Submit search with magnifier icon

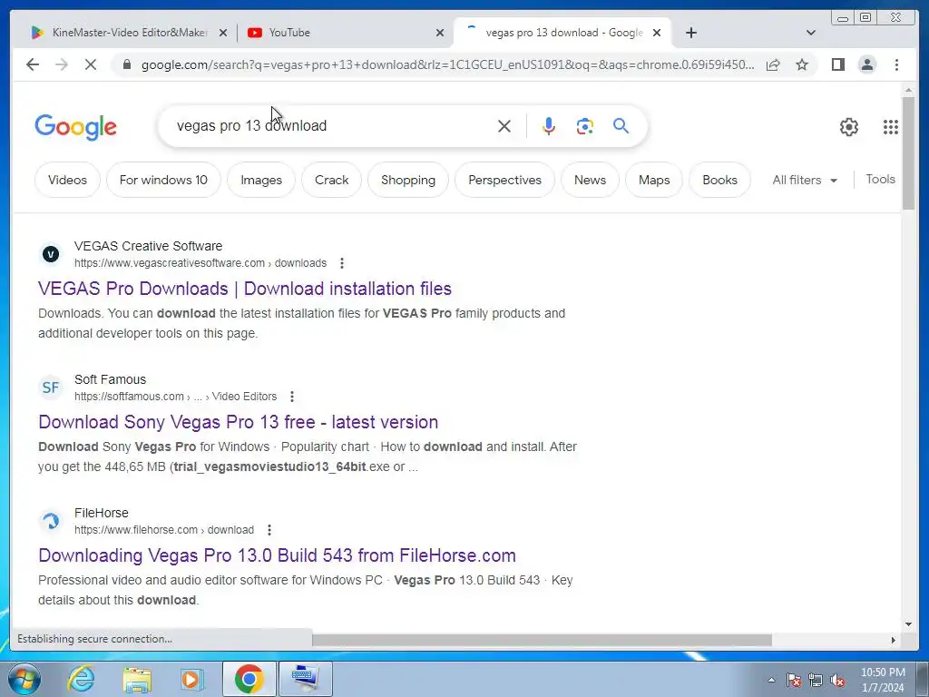point(621,125)
